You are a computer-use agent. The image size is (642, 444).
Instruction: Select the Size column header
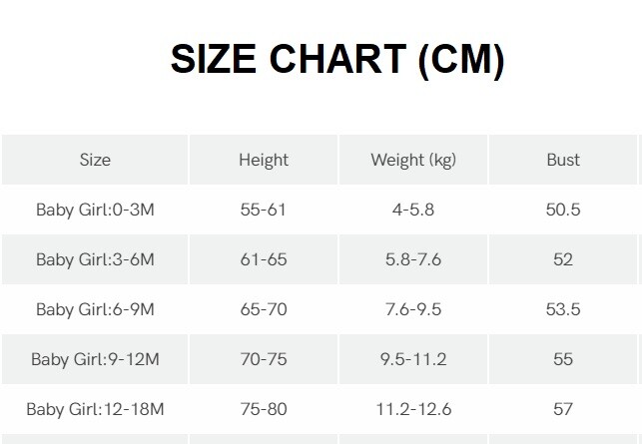click(x=95, y=160)
